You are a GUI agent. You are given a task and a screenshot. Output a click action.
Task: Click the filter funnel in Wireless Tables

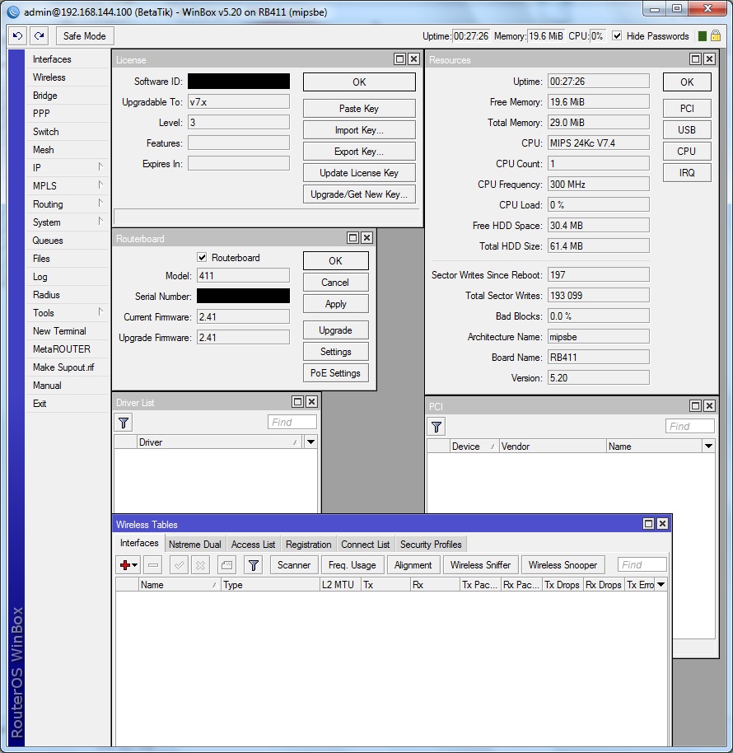pyautogui.click(x=254, y=565)
